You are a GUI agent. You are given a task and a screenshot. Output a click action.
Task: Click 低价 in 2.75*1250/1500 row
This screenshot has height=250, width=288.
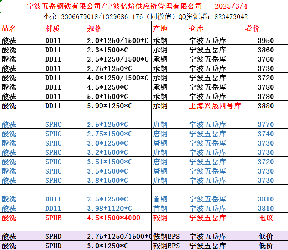[x=266, y=237]
